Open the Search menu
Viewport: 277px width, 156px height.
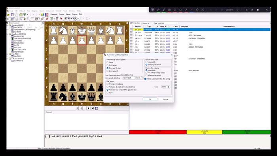pos(42,11)
